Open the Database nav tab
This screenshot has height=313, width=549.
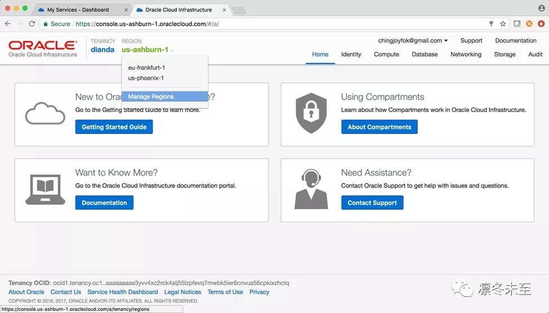tap(425, 54)
